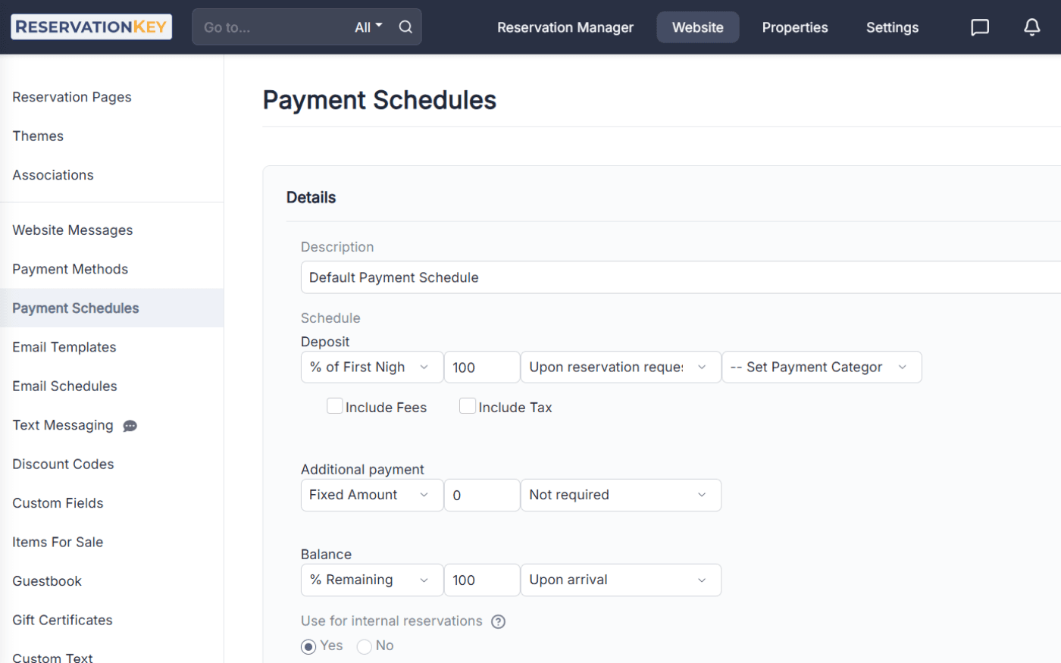Open the Gift Certificates page
The image size is (1061, 663).
(x=61, y=620)
